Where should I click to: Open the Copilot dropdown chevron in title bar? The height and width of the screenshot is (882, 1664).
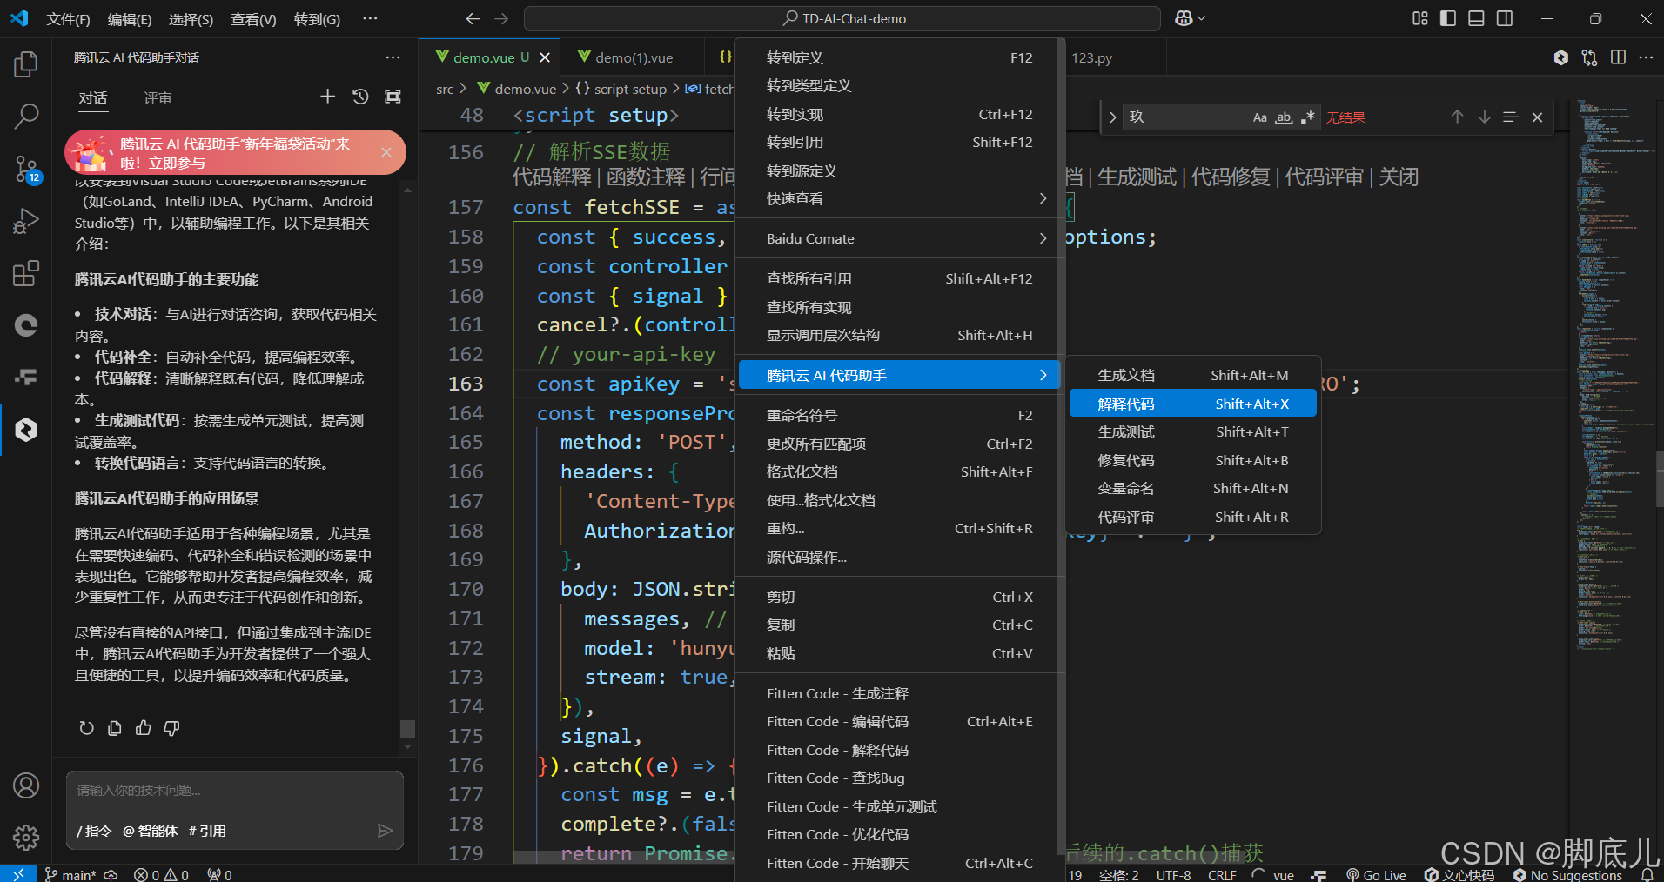(1202, 18)
